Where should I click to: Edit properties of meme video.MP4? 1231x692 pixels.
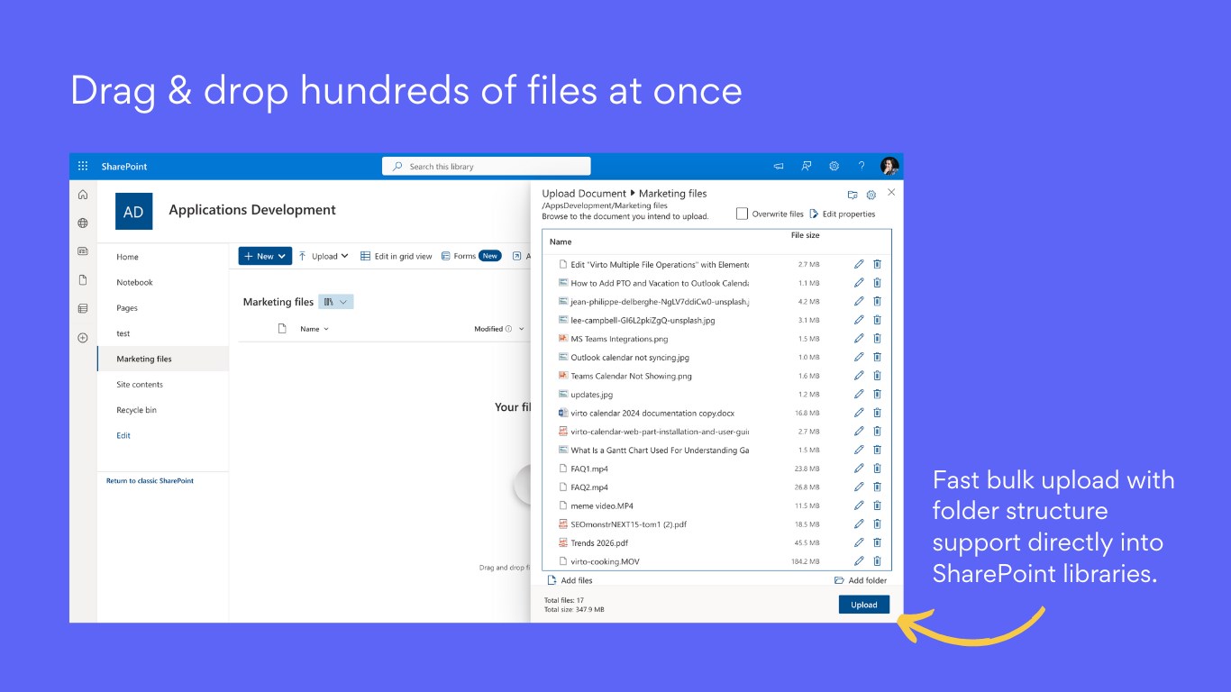pyautogui.click(x=859, y=505)
